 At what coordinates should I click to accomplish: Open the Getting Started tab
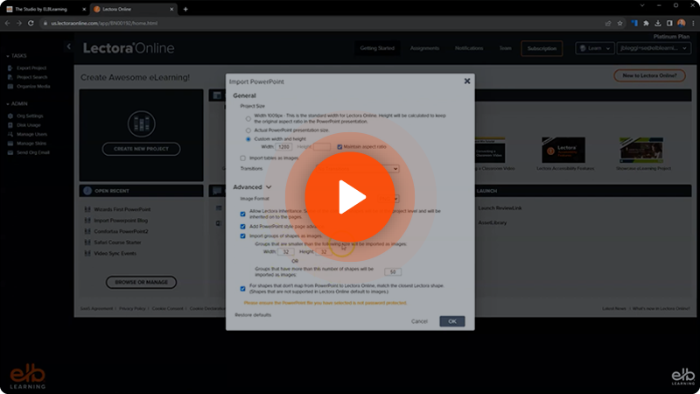(377, 48)
